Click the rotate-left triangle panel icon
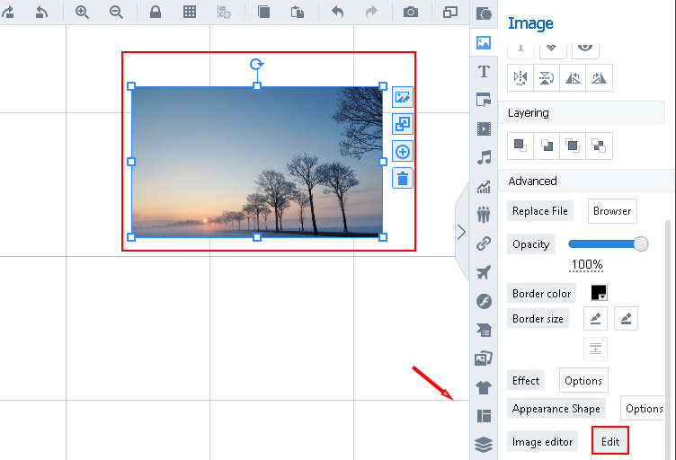 pos(573,78)
